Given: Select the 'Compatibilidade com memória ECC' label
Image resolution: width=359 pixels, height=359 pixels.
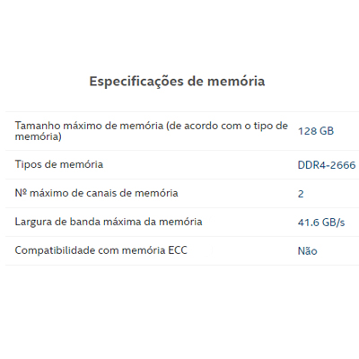Looking at the screenshot, I should (x=101, y=250).
